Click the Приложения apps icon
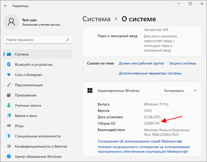The height and width of the screenshot is (162, 207). [x=9, y=95]
